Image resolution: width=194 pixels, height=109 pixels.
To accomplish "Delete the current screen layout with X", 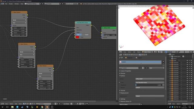I will (43, 4).
